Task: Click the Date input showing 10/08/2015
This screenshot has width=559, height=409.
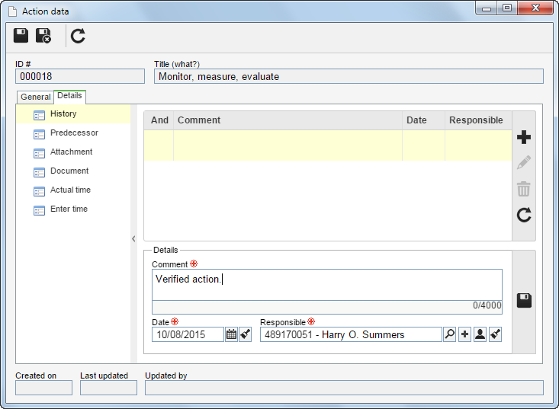Action: pos(188,334)
